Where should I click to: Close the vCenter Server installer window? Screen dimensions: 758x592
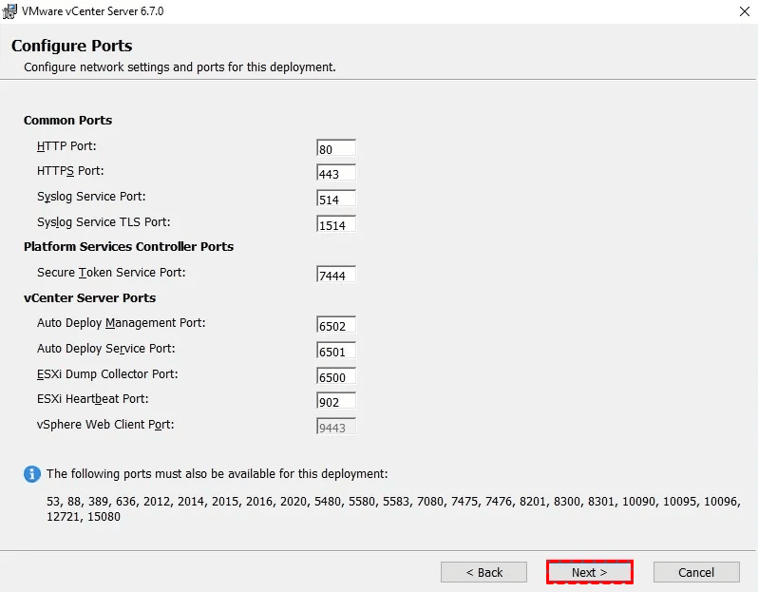(741, 10)
